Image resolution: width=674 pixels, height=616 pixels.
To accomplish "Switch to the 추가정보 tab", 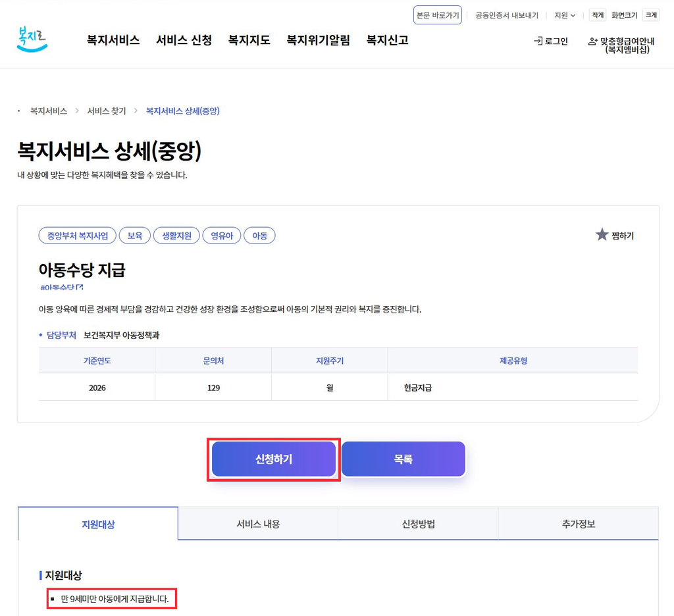I will coord(579,524).
